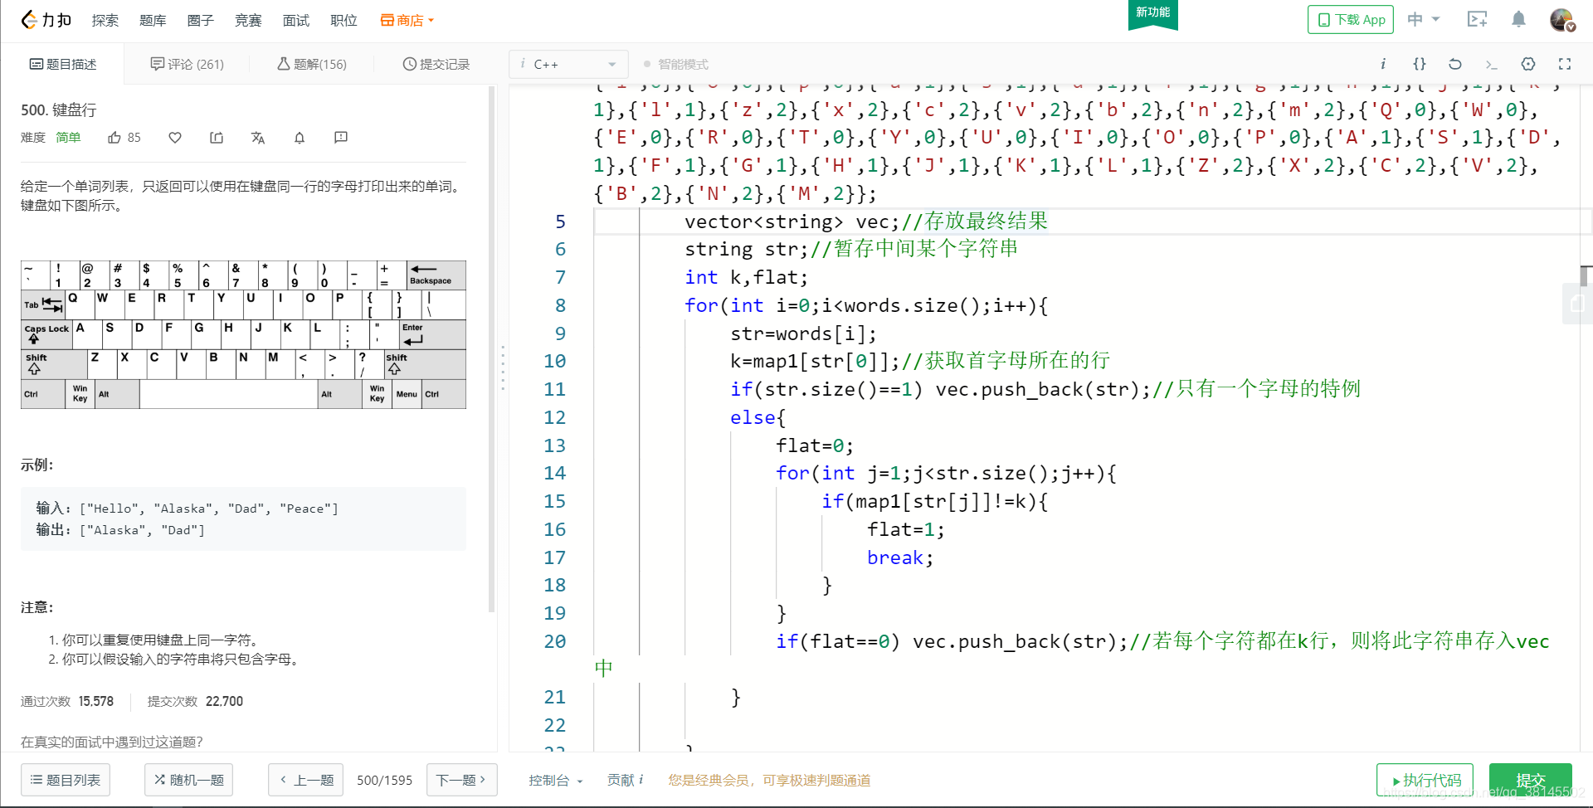The height and width of the screenshot is (808, 1593).
Task: Share the problem via share icon
Action: tap(217, 138)
